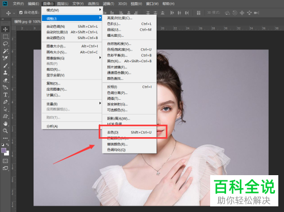Viewport: 284px width, 212px height.
Task: Click the 3D orbit camera icon
Action: [x=227, y=13]
